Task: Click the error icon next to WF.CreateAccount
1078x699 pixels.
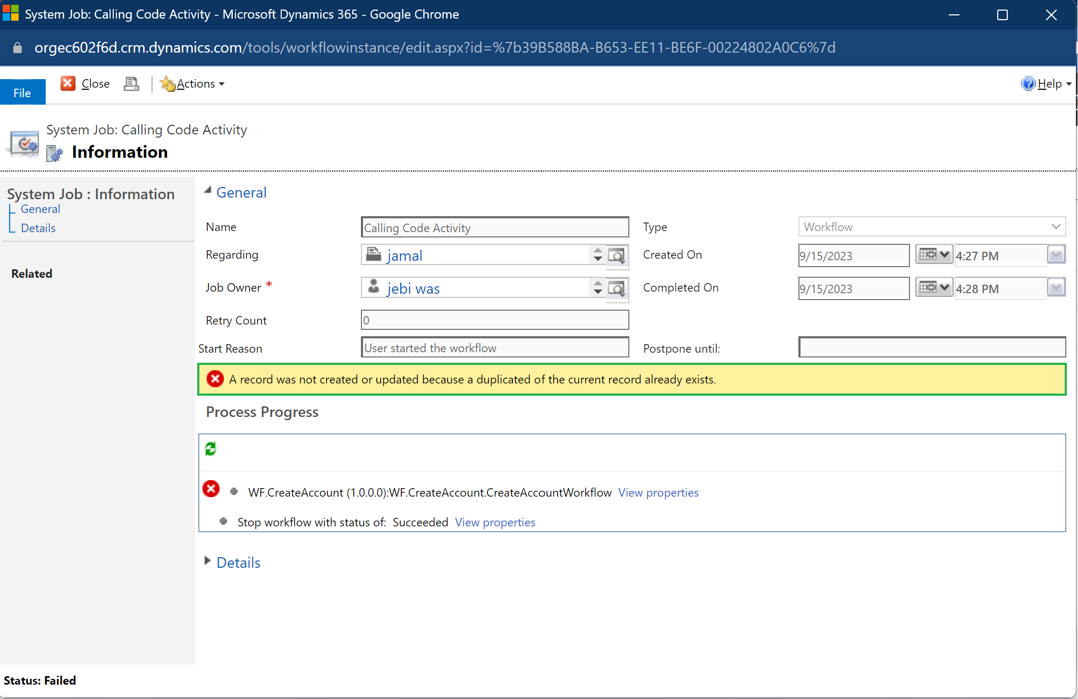Action: click(x=211, y=489)
